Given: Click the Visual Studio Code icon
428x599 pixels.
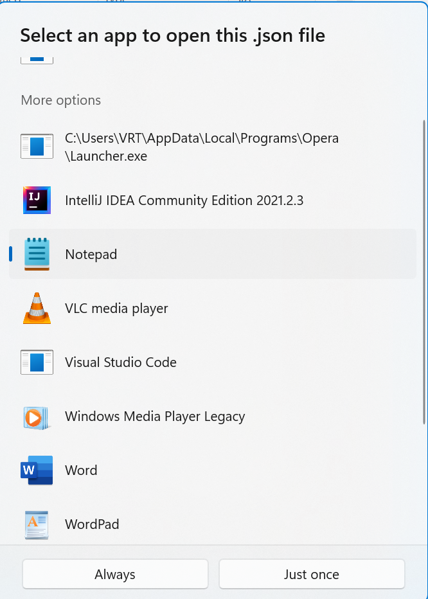Looking at the screenshot, I should coord(37,362).
